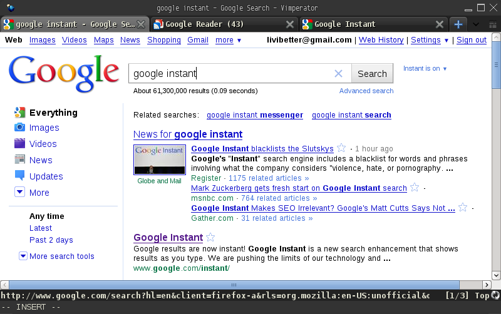Viewport: 501px width, 314px height.
Task: Open Web History link
Action: point(381,40)
